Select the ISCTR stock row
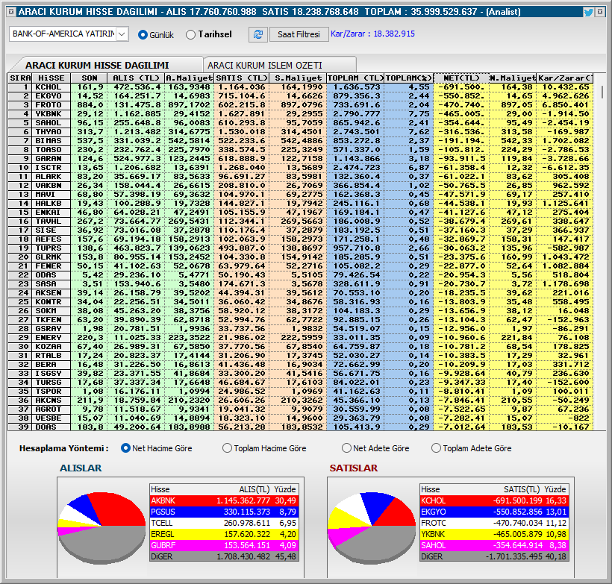 pyautogui.click(x=301, y=168)
